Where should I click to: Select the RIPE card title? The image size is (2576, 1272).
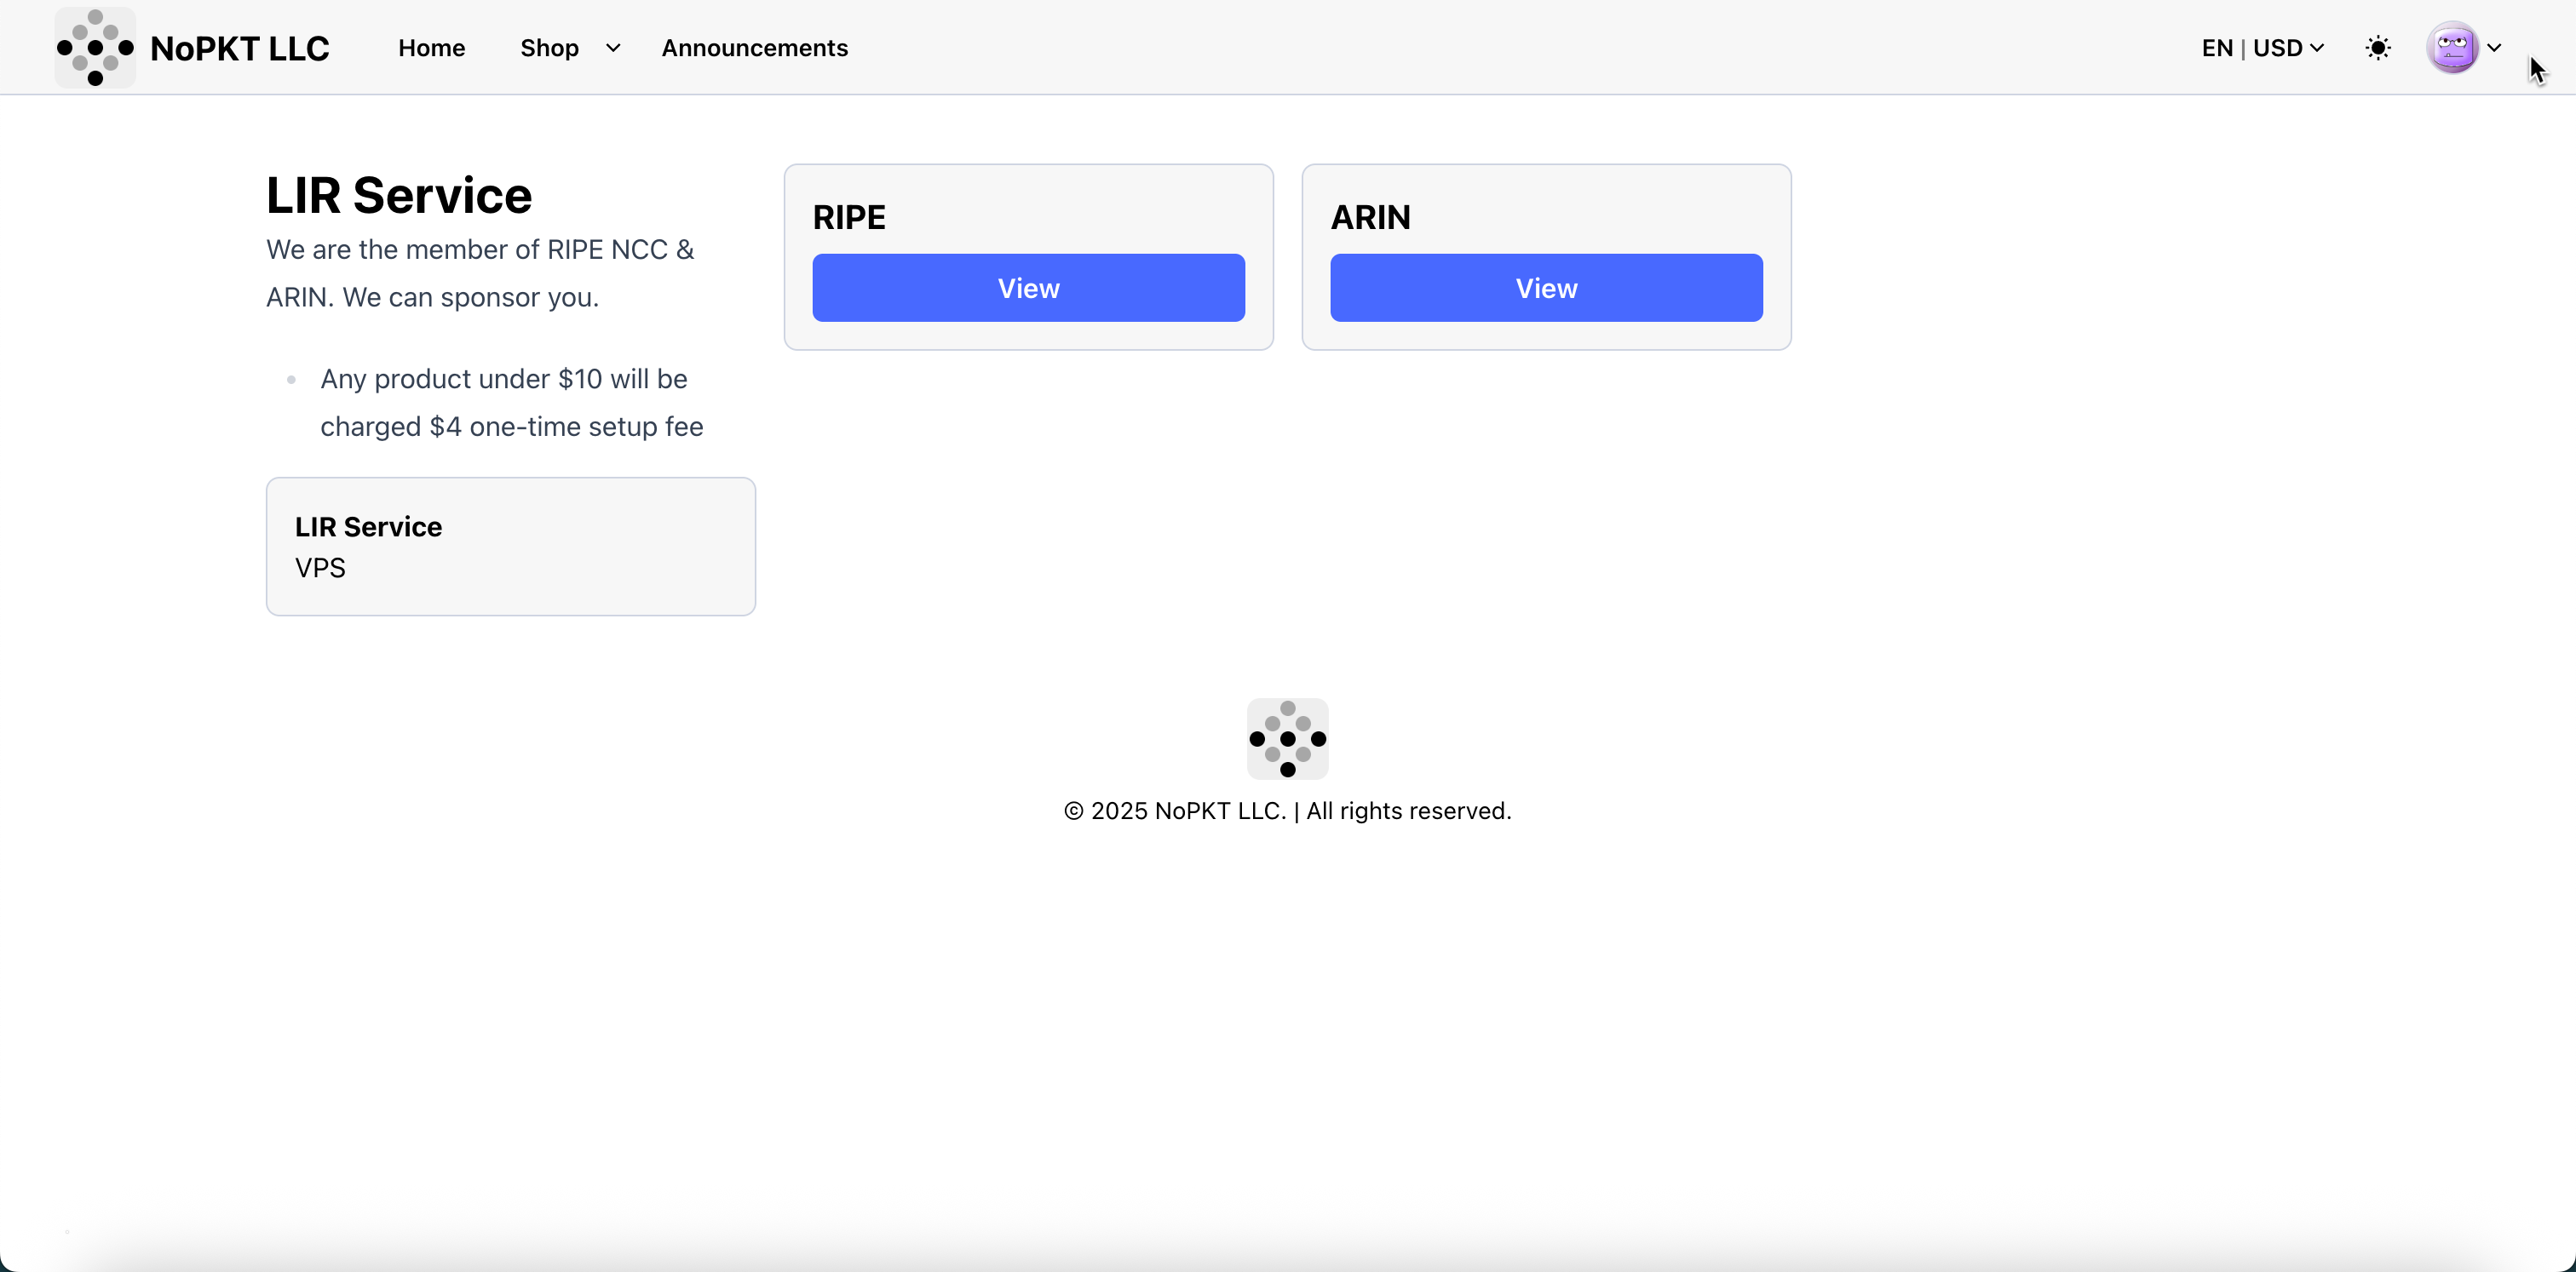click(849, 217)
